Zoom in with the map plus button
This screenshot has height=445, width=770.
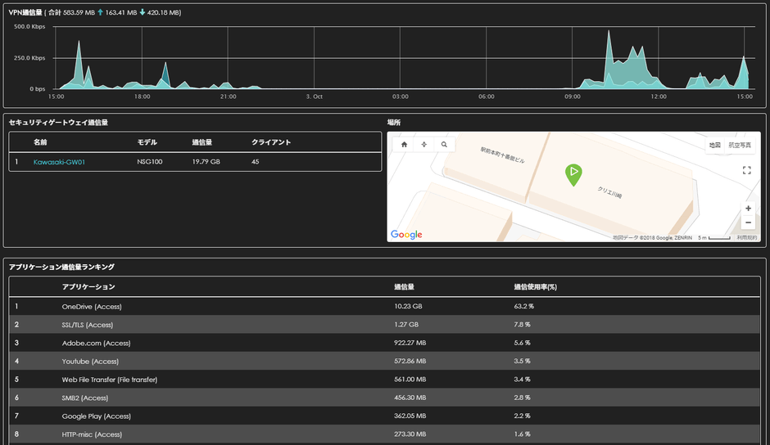[748, 209]
